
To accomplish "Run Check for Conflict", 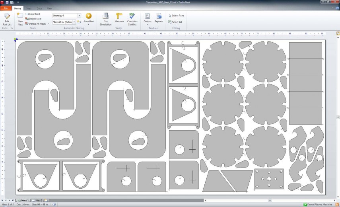I will (132, 19).
